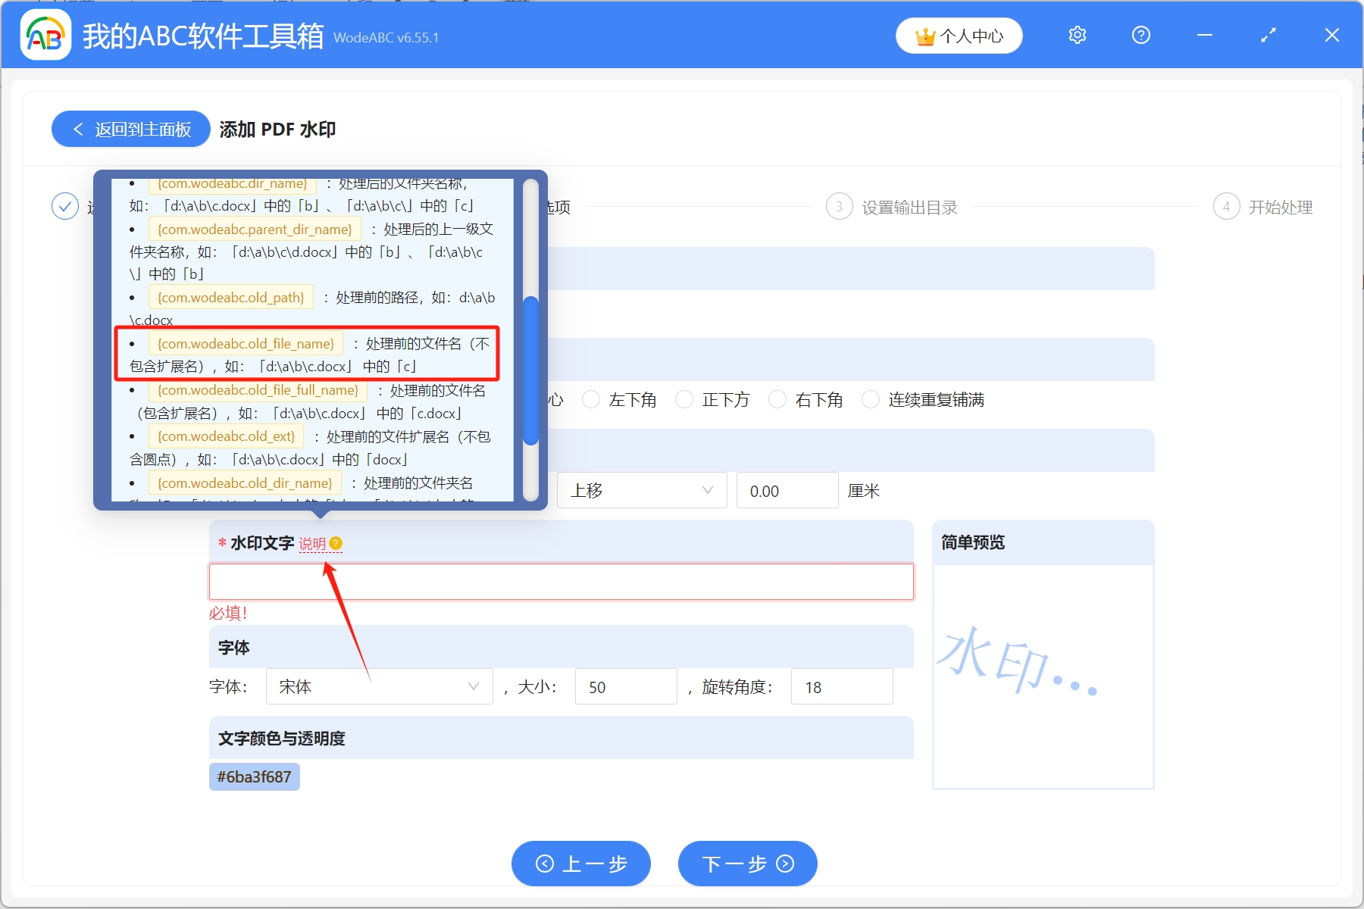The width and height of the screenshot is (1364, 909).
Task: Select the 左下角 position radio button
Action: 591,399
